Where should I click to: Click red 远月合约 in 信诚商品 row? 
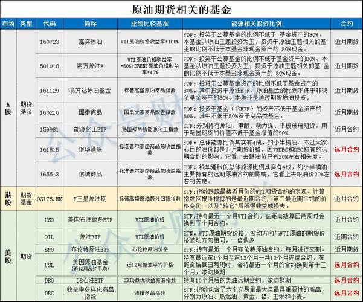coord(347,174)
